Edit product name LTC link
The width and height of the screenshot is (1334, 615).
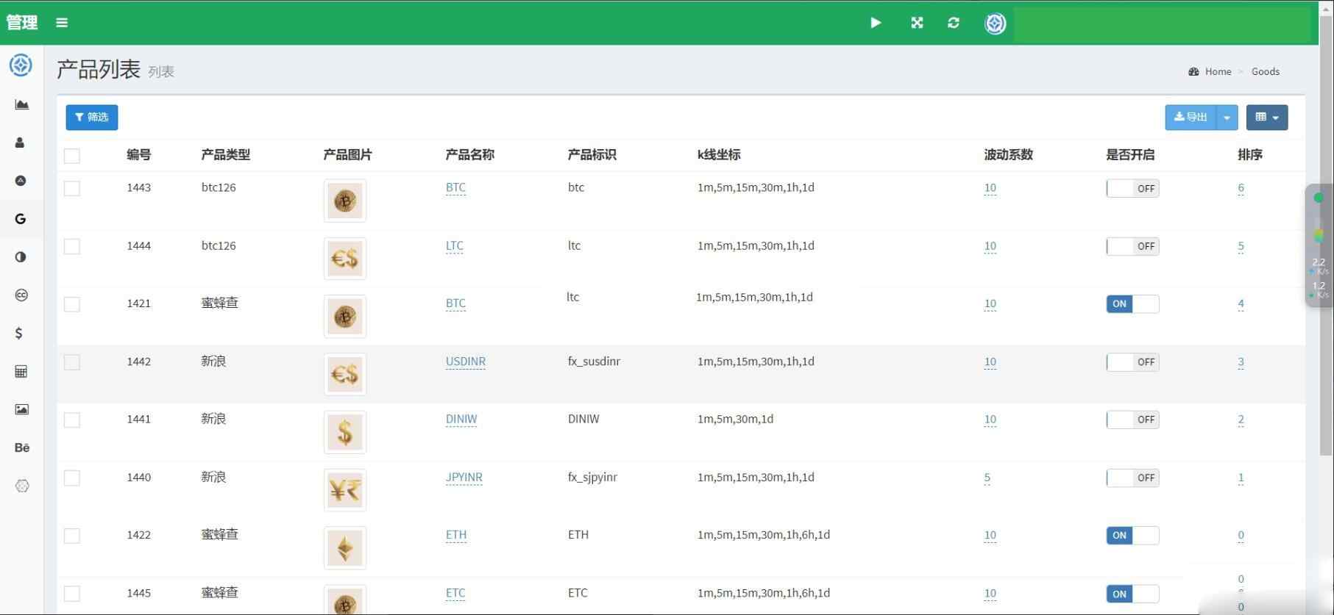click(455, 246)
